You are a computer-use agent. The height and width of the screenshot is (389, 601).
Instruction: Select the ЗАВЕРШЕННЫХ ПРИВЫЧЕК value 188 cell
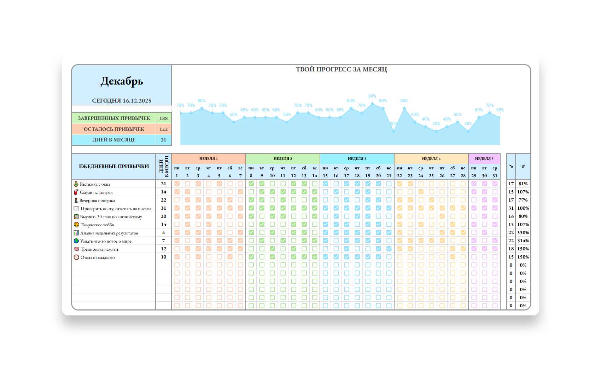pos(163,118)
